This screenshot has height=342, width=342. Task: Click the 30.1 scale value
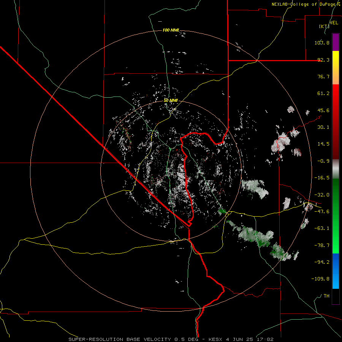(x=323, y=127)
